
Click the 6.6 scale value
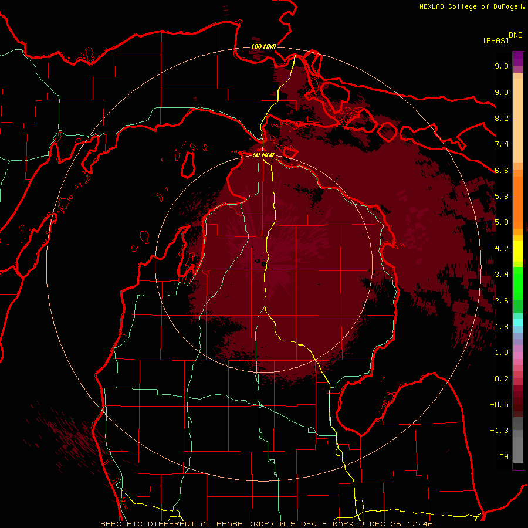pos(502,170)
